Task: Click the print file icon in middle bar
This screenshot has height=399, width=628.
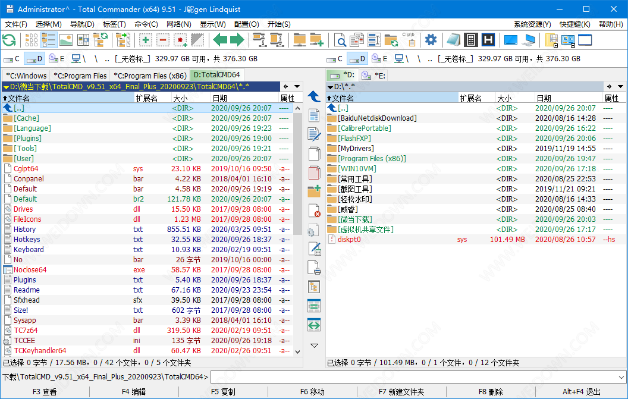Action: [314, 268]
